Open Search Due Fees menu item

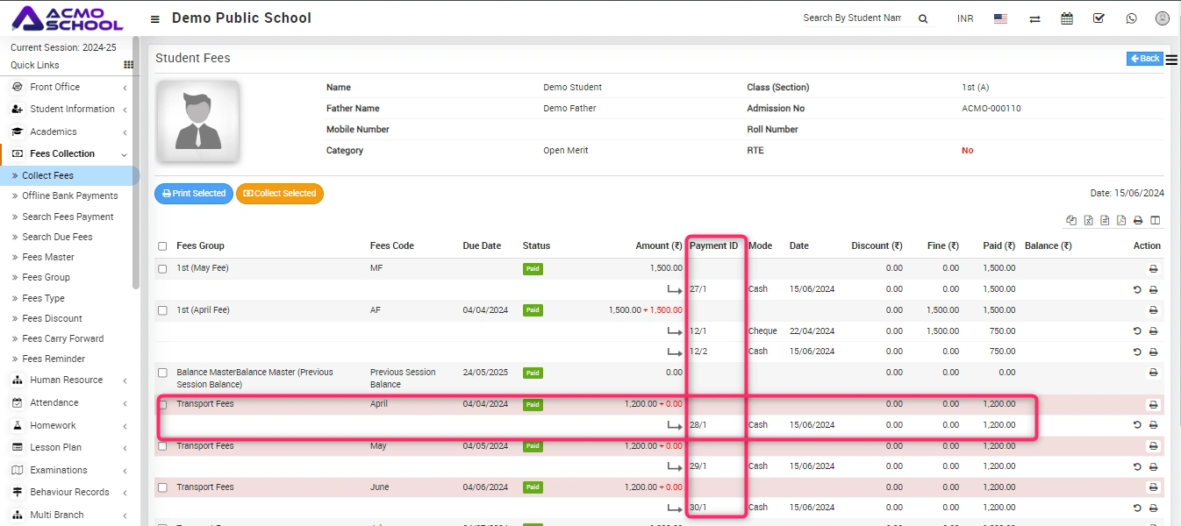[x=57, y=237]
